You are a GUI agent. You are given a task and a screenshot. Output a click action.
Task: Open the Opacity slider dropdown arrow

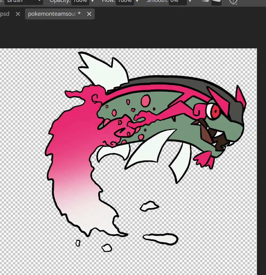tap(93, 1)
